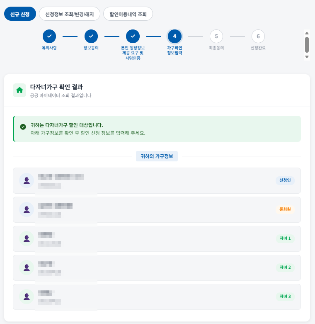The image size is (315, 324).
Task: Select step 5 circle 최종동의
Action: [216, 36]
